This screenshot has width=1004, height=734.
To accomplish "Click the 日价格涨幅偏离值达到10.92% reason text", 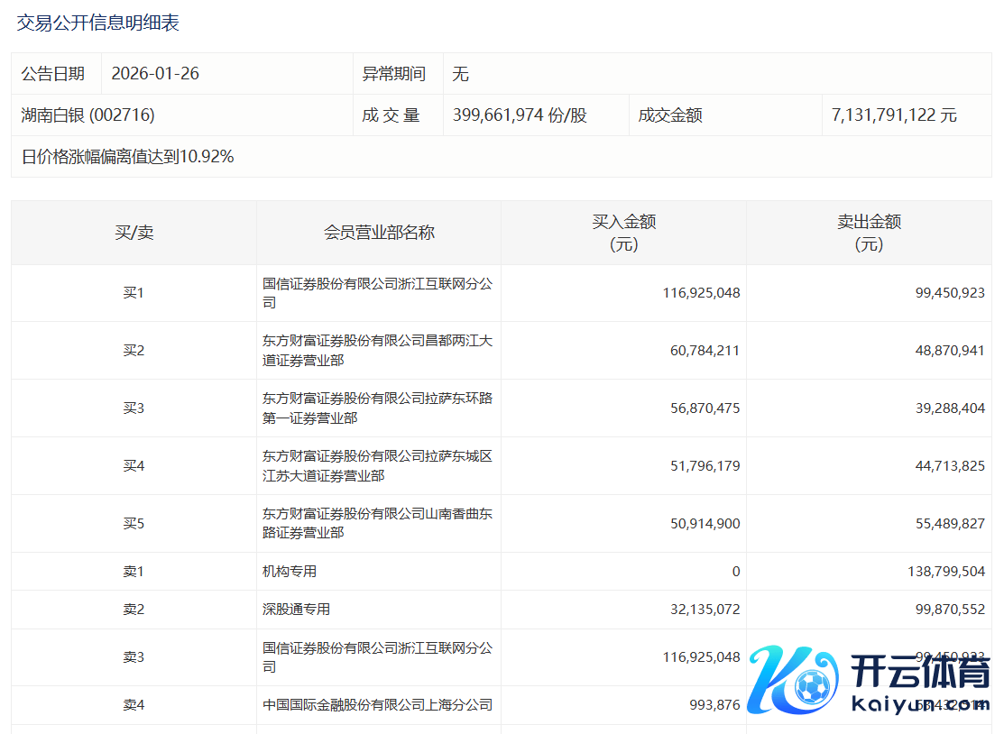I will 128,157.
